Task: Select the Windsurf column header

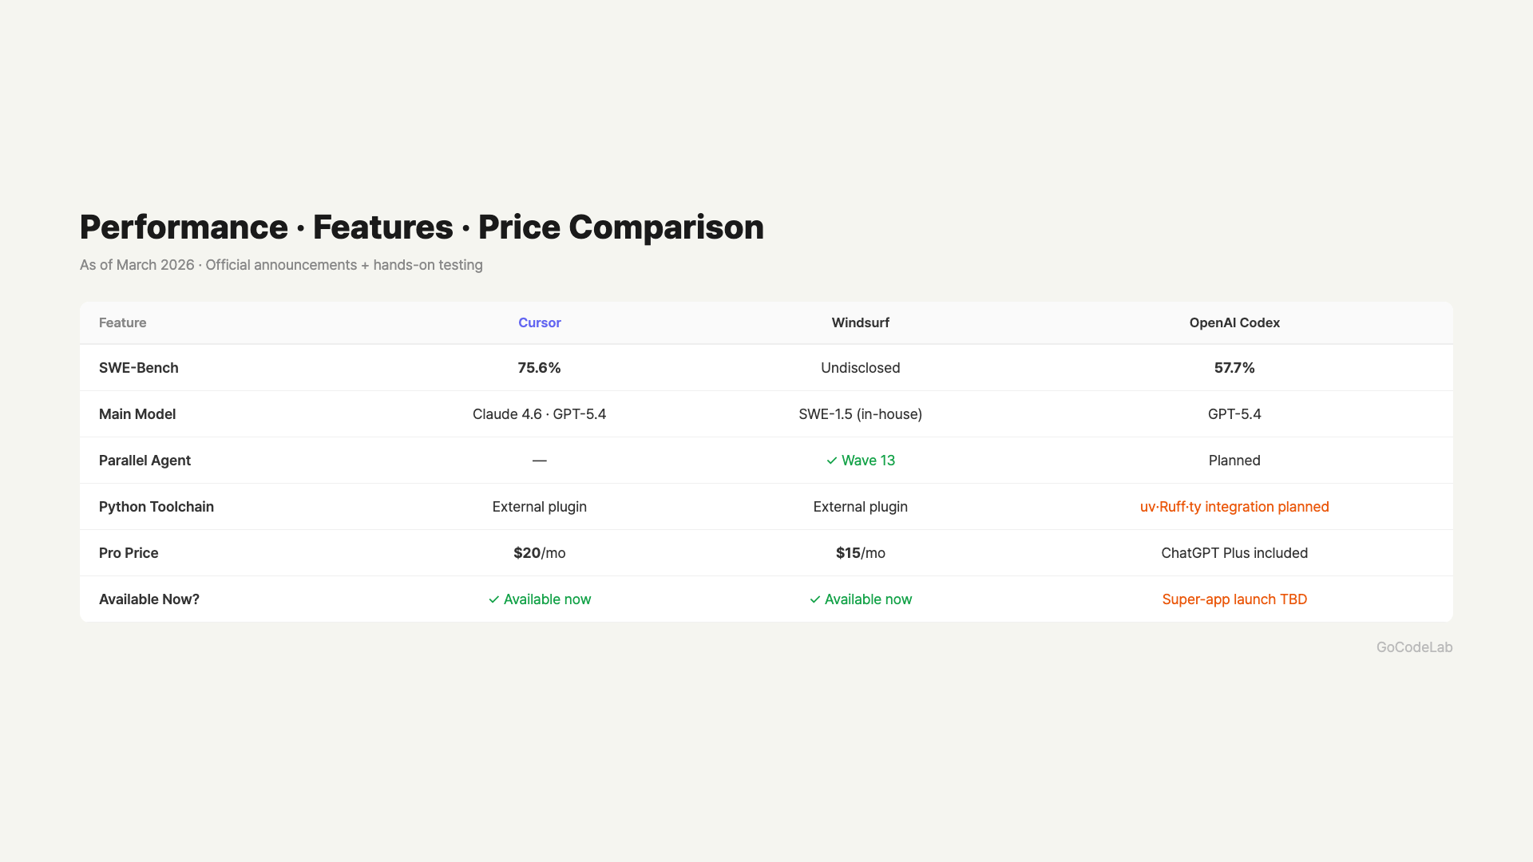Action: pyautogui.click(x=860, y=322)
